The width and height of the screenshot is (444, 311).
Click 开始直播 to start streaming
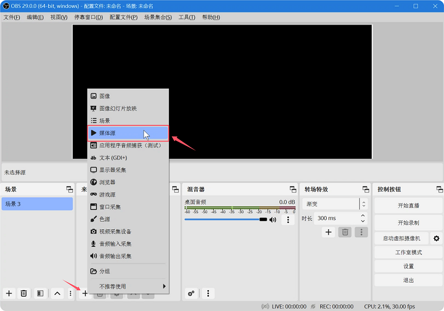tap(408, 206)
